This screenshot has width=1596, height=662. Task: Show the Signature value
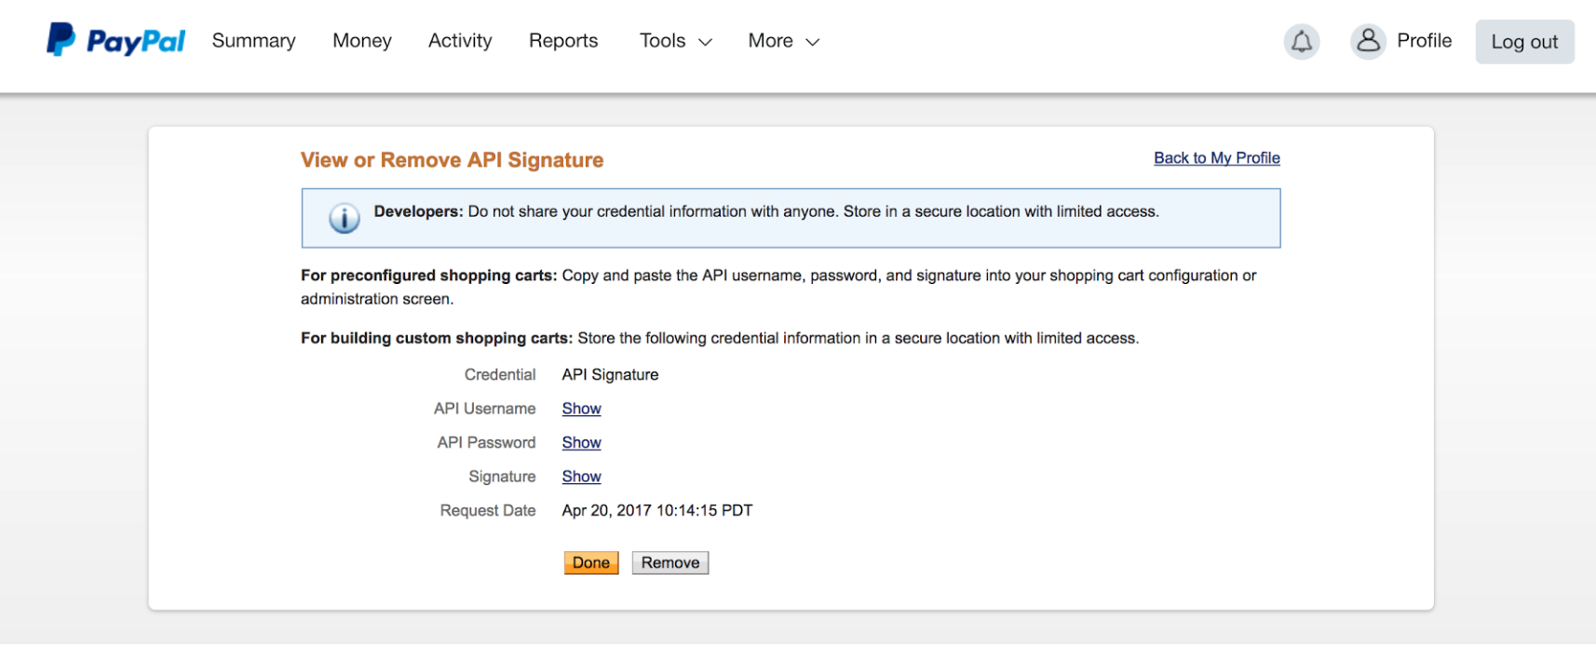[x=581, y=477]
